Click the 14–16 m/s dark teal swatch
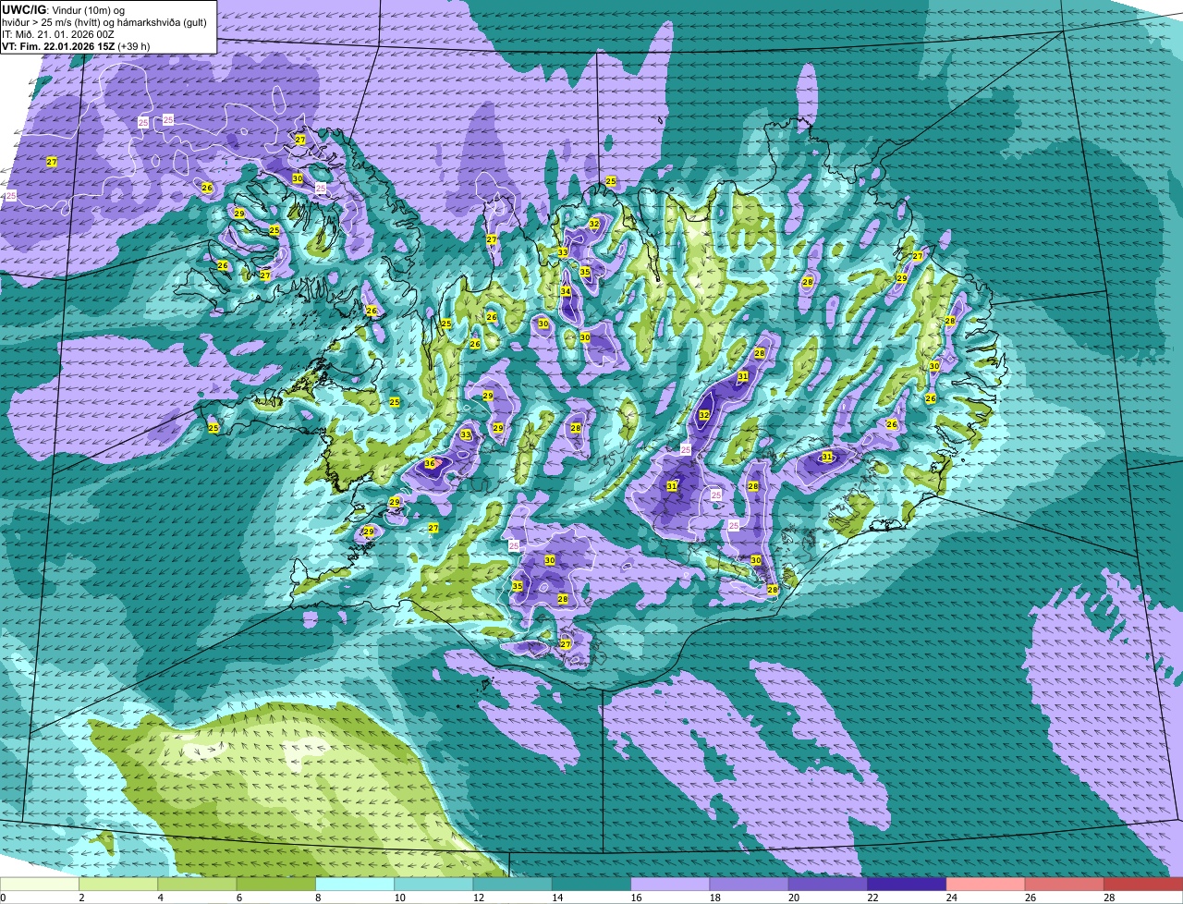The image size is (1183, 904). (591, 884)
